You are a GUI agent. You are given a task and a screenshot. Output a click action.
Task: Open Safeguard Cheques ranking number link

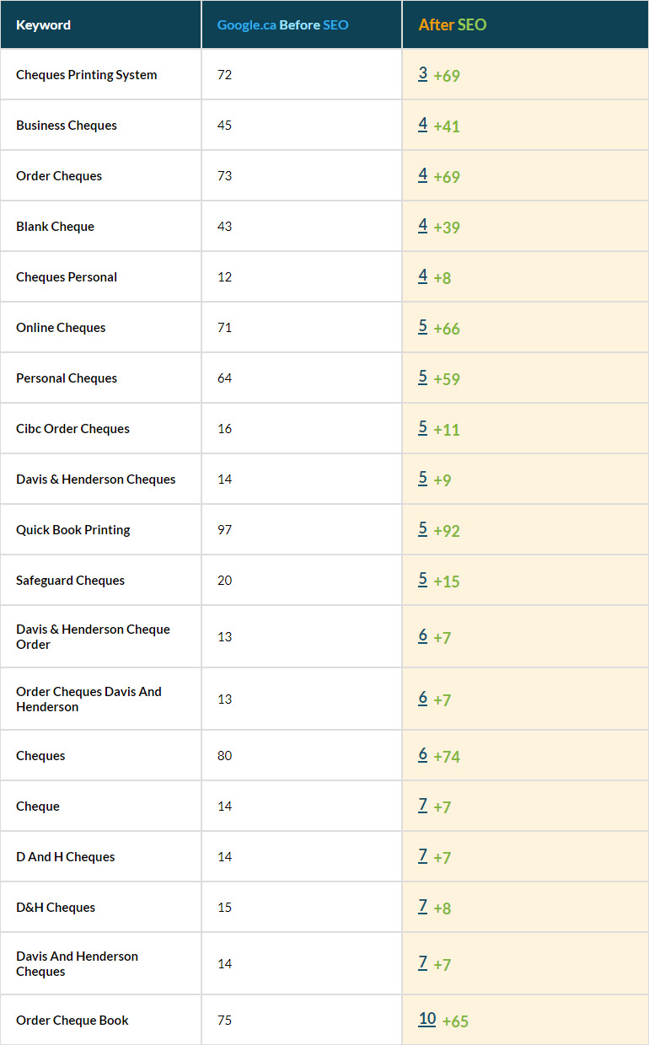tap(422, 580)
